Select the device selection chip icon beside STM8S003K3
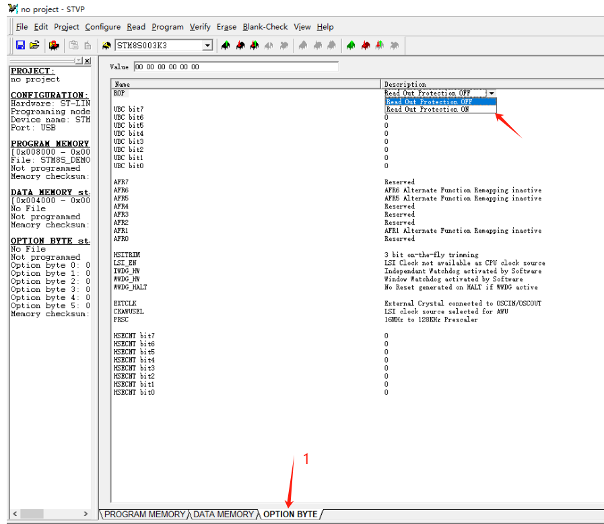 point(106,45)
